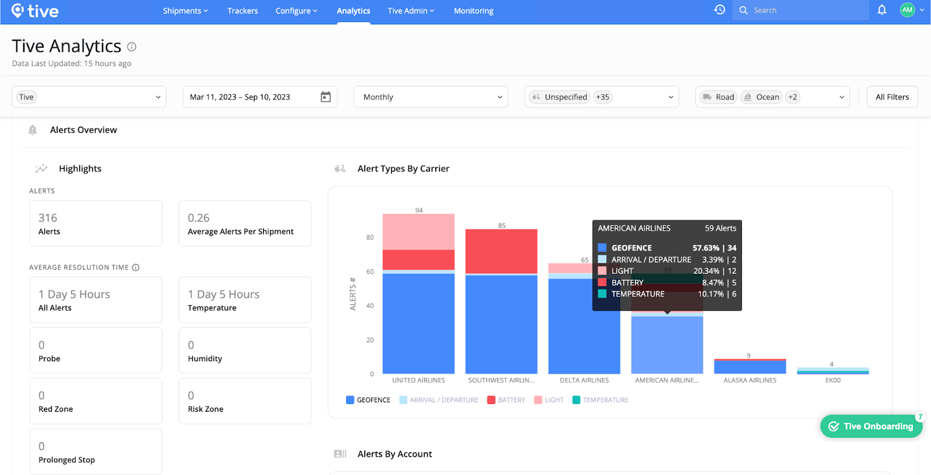Click the Tive logo
The height and width of the screenshot is (475, 931).
click(x=35, y=10)
